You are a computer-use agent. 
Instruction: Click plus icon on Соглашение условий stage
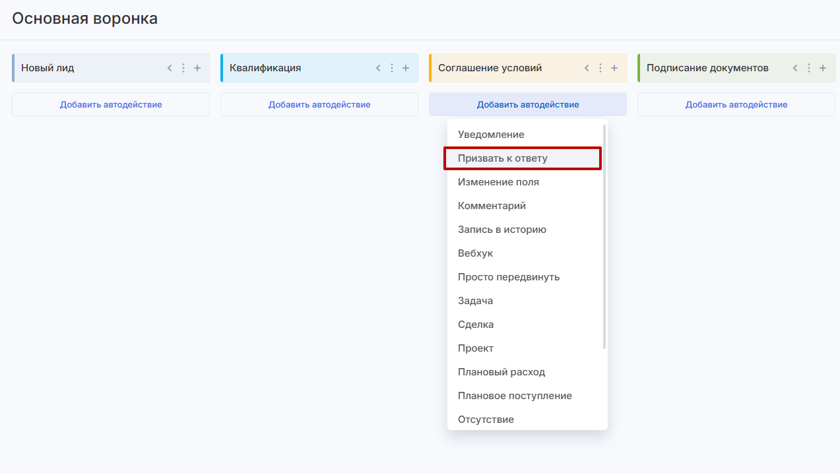coord(614,68)
